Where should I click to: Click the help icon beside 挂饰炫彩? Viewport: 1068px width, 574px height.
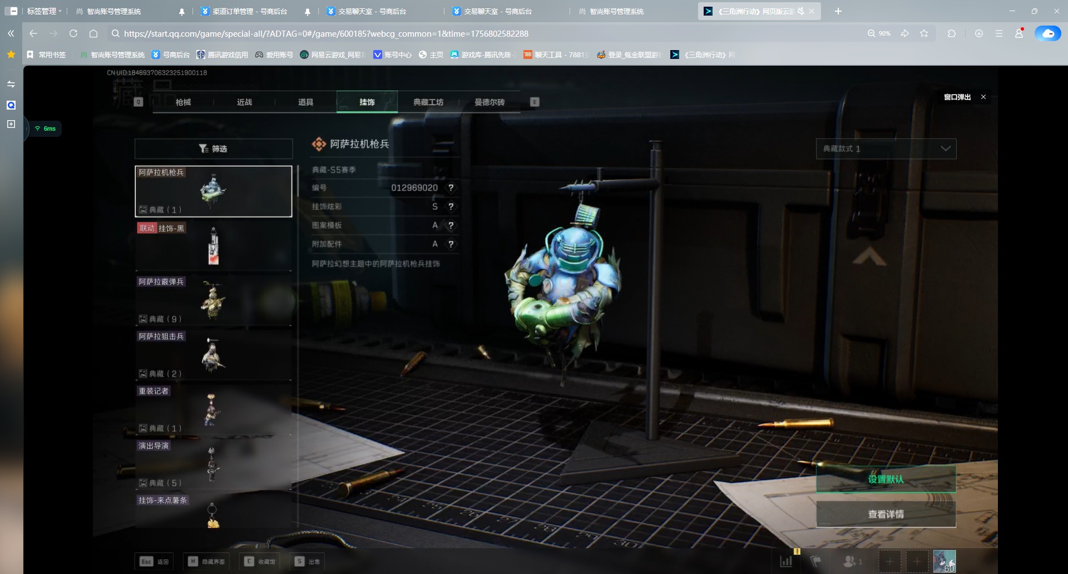[x=451, y=206]
